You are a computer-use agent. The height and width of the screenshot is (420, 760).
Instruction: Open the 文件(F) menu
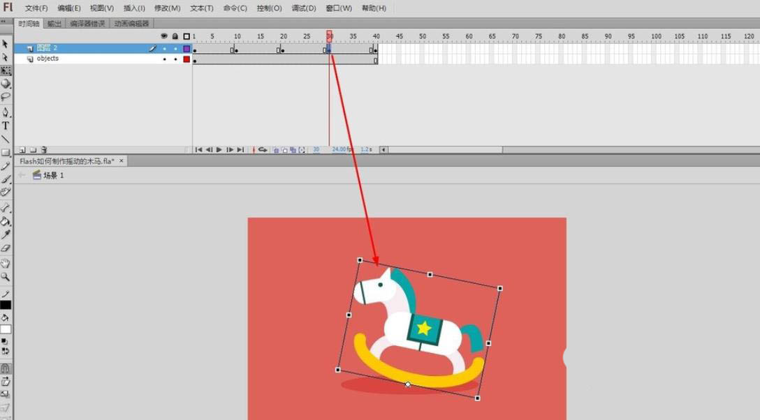coord(36,8)
